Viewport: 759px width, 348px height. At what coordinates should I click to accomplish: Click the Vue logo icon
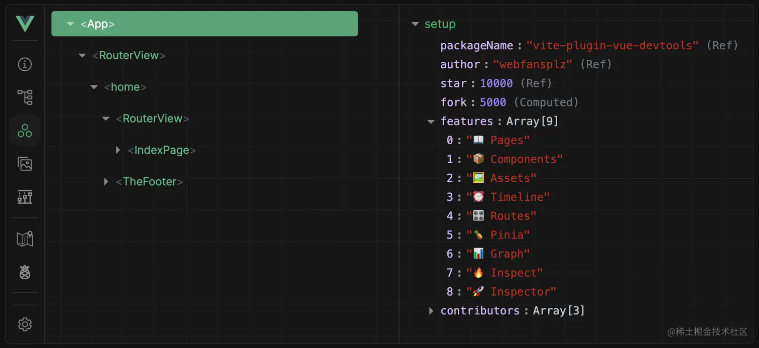point(25,23)
